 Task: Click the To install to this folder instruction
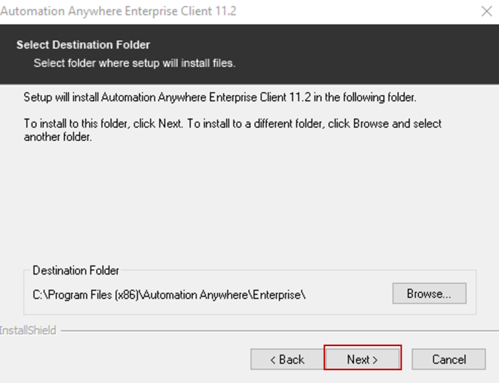(233, 123)
